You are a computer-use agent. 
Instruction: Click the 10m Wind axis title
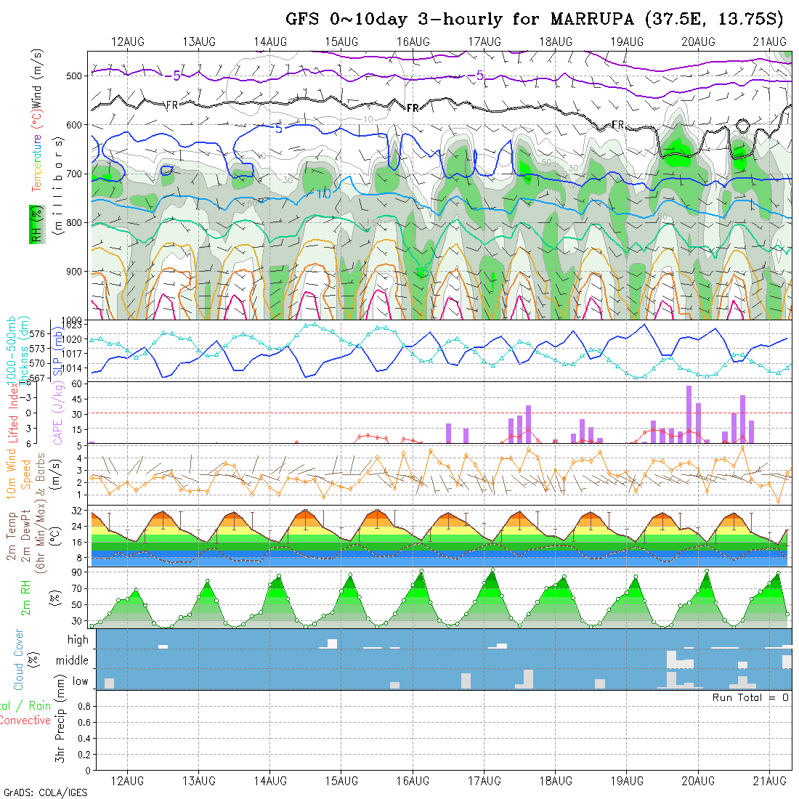pos(12,474)
